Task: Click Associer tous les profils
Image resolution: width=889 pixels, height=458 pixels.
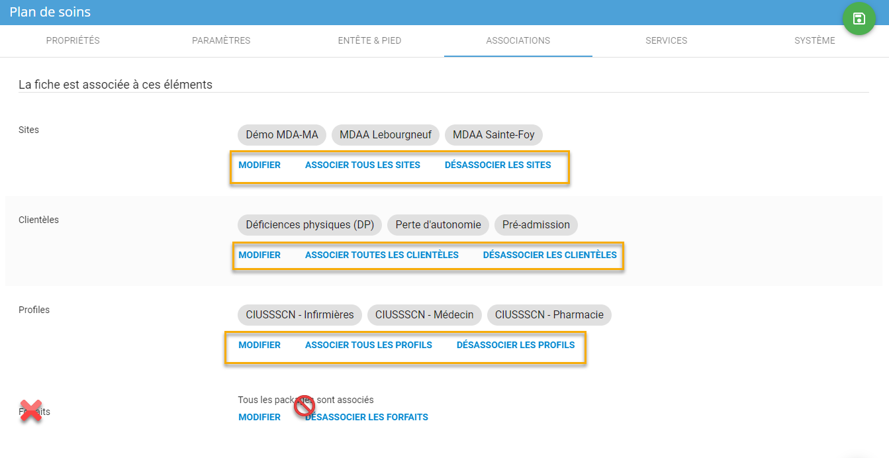Action: pyautogui.click(x=368, y=345)
